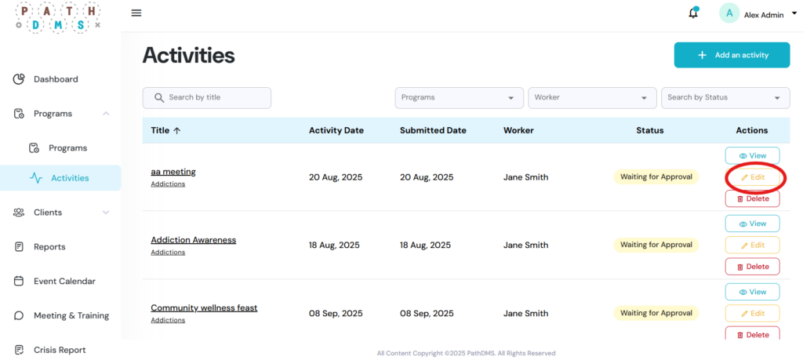The width and height of the screenshot is (803, 364).
Task: Expand the Clients sidebar section
Action: (105, 213)
